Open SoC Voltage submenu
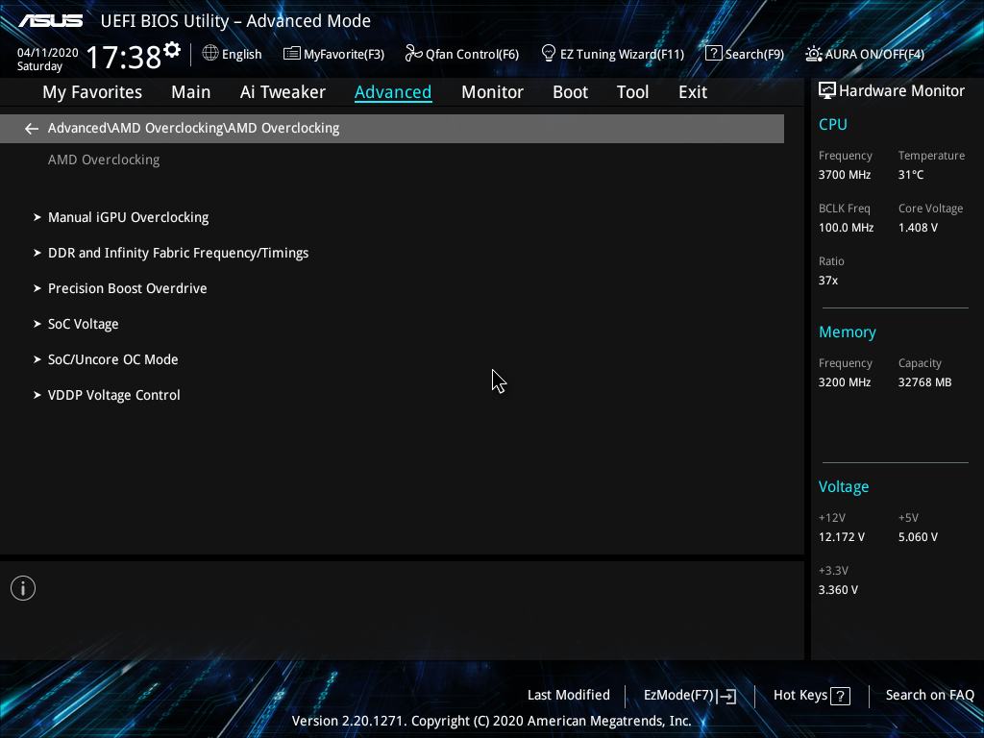The image size is (984, 738). click(84, 324)
